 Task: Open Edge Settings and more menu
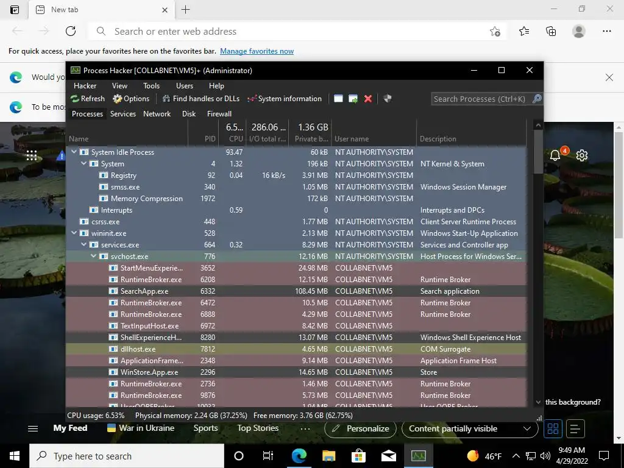tap(606, 31)
